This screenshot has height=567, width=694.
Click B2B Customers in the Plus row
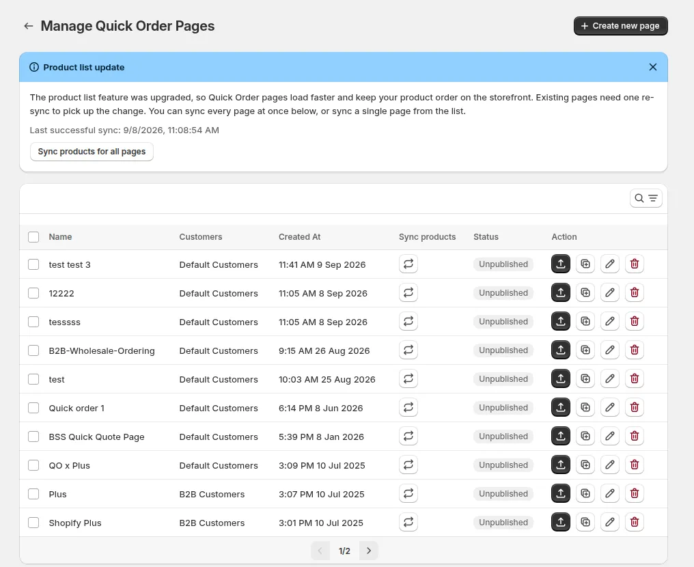pos(212,495)
